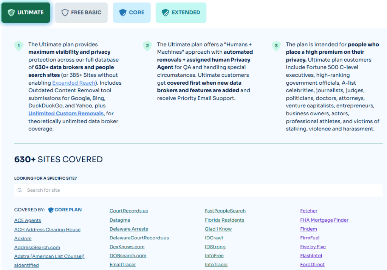This screenshot has height=270, width=387.
Task: Click the Acxiom site link
Action: click(23, 238)
